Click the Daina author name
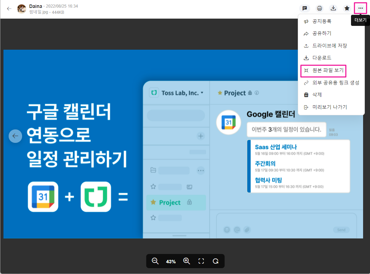 click(x=36, y=6)
